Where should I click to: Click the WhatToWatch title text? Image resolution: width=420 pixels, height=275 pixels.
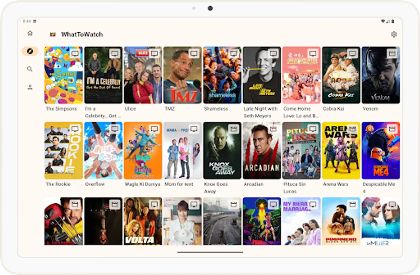pyautogui.click(x=82, y=35)
